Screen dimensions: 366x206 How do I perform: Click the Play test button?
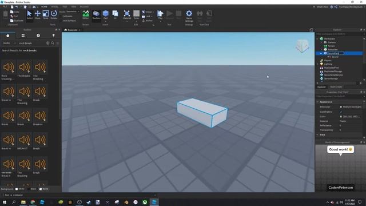coord(160,15)
